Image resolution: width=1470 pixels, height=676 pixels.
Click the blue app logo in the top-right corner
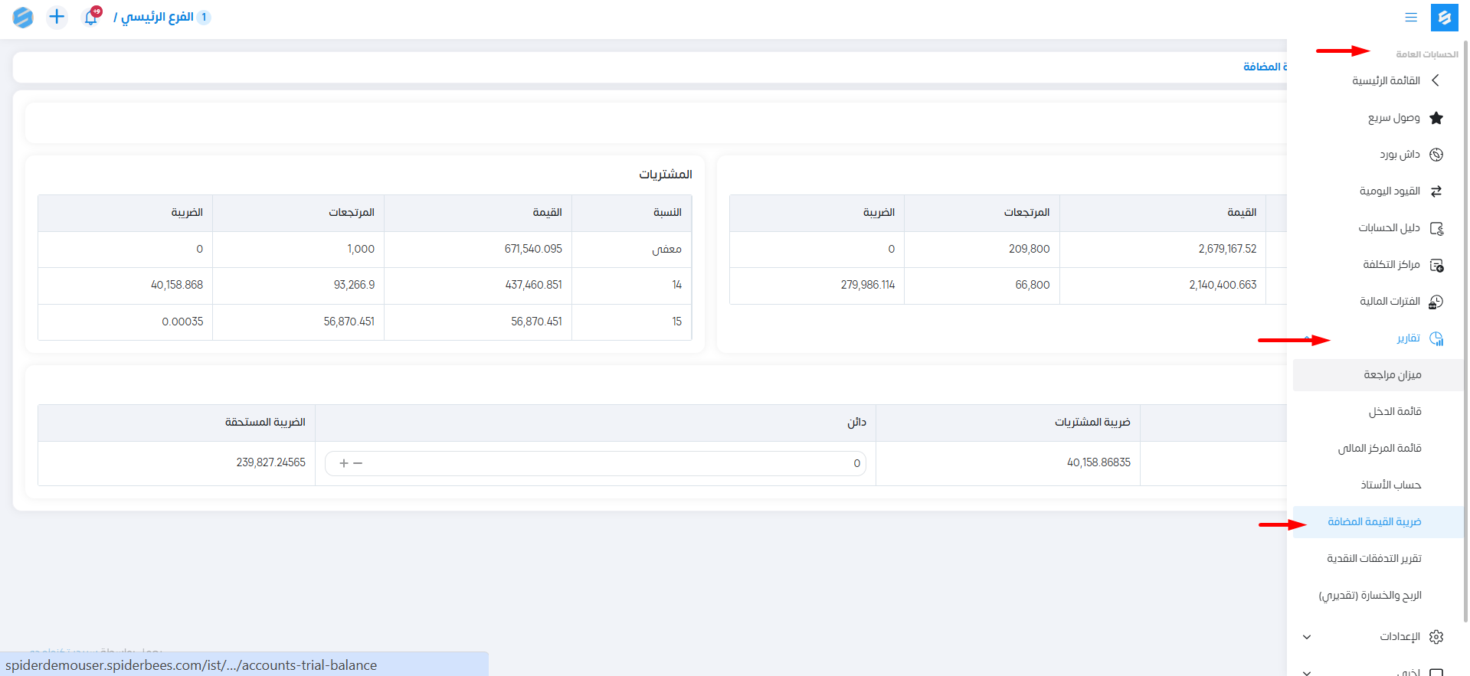(x=1444, y=17)
